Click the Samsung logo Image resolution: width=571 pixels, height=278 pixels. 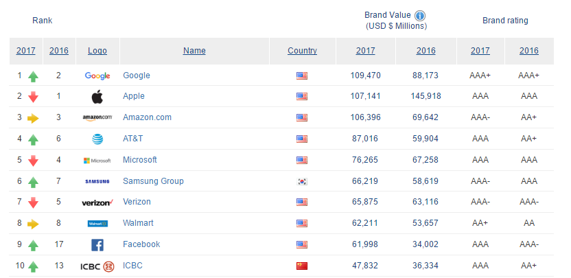tap(97, 181)
